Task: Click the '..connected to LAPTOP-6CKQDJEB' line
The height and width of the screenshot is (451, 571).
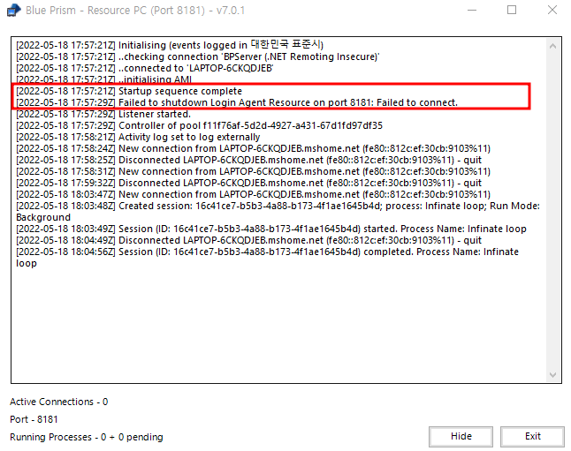Action: [x=145, y=68]
